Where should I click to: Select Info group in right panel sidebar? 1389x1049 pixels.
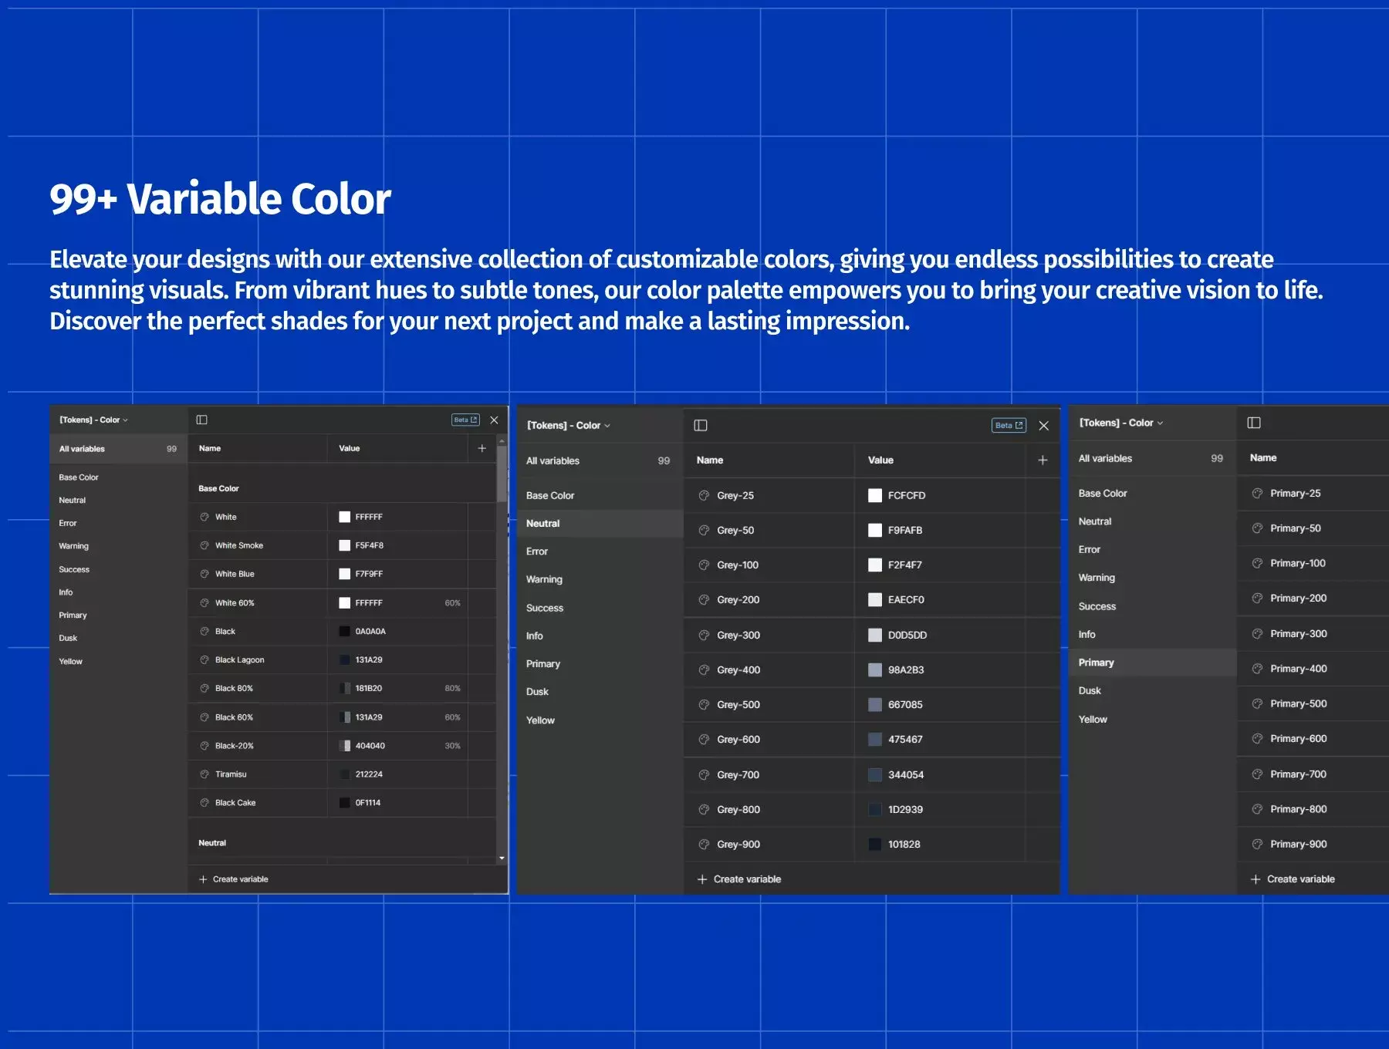point(1087,634)
